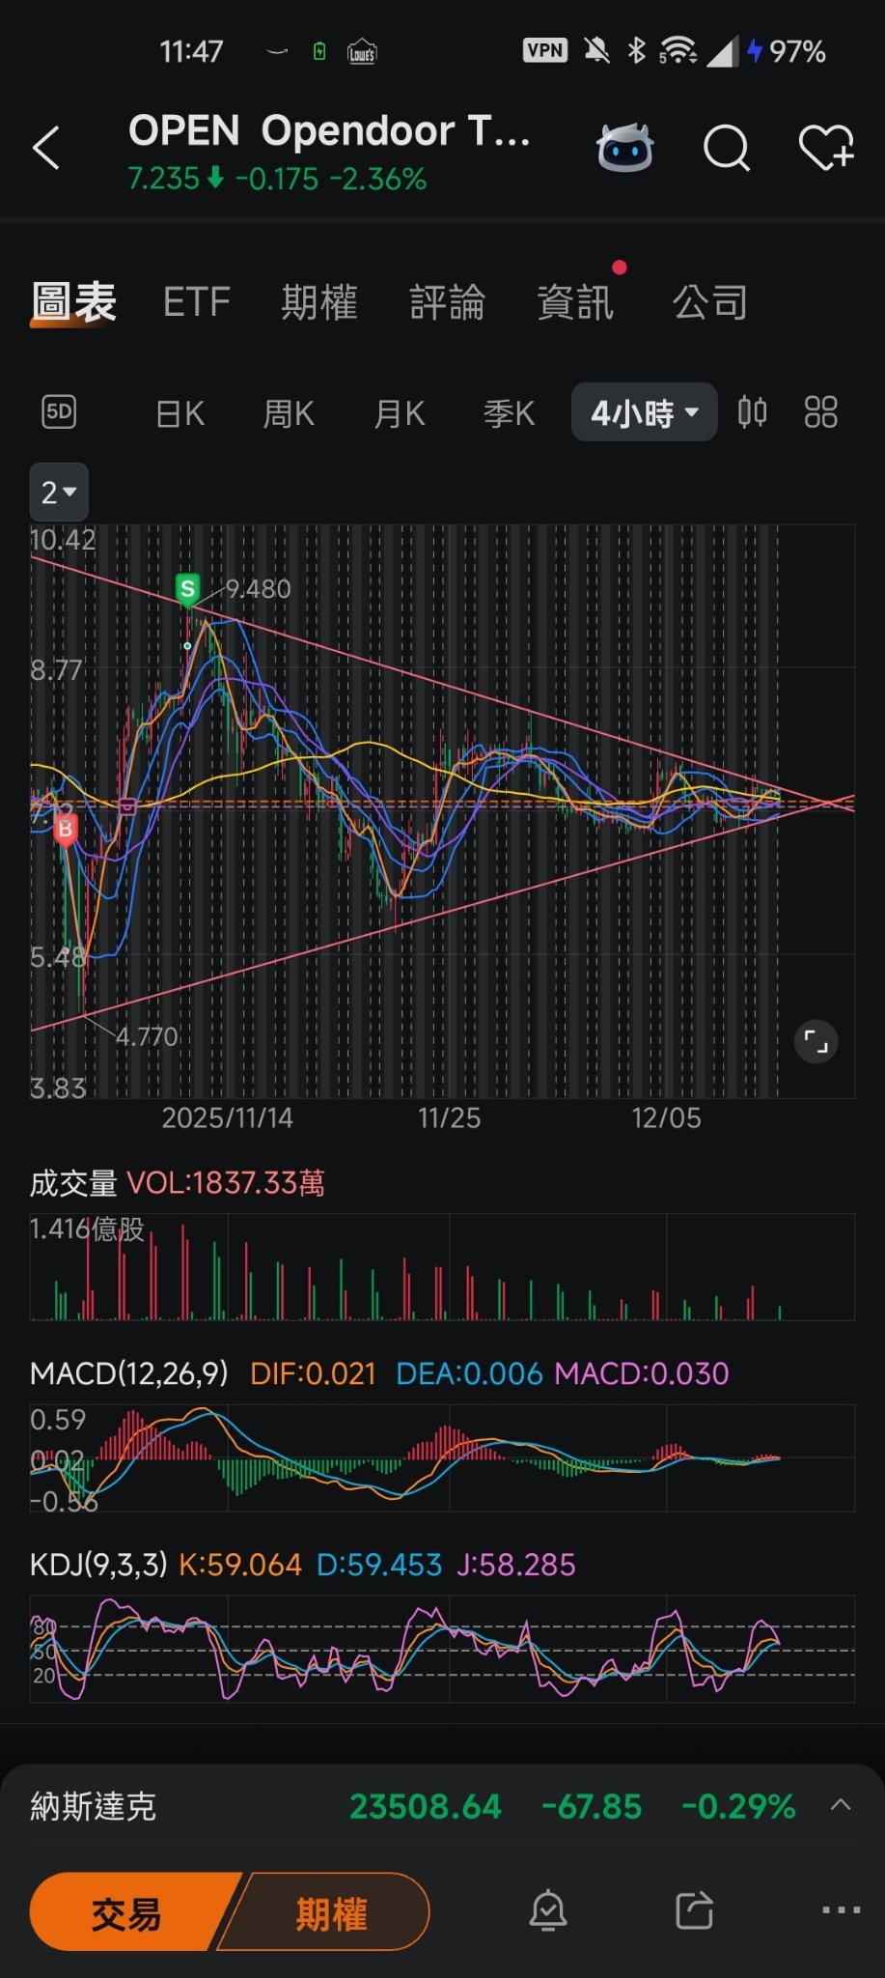Go back using the arrow icon
The height and width of the screenshot is (1978, 885).
pyautogui.click(x=46, y=148)
